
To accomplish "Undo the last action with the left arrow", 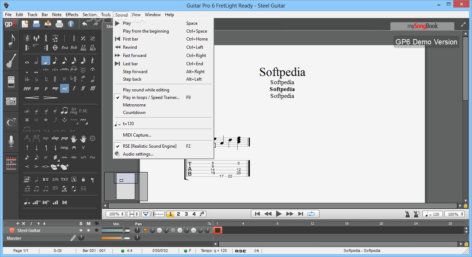I will [x=85, y=24].
